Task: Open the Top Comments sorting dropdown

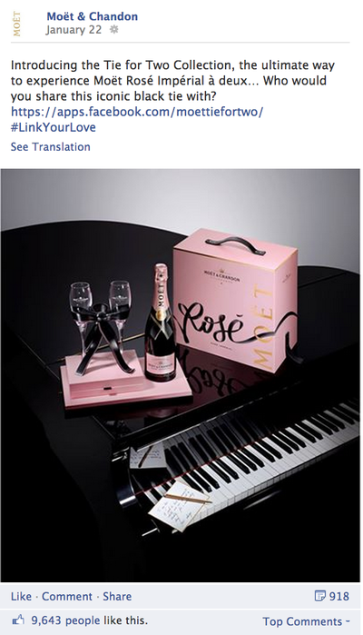Action: coord(307,621)
